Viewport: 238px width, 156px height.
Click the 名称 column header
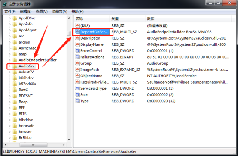click(92, 19)
